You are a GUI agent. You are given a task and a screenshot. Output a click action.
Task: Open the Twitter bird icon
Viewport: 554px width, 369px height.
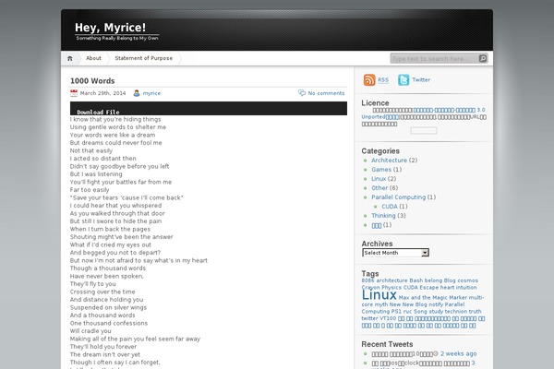pyautogui.click(x=403, y=80)
